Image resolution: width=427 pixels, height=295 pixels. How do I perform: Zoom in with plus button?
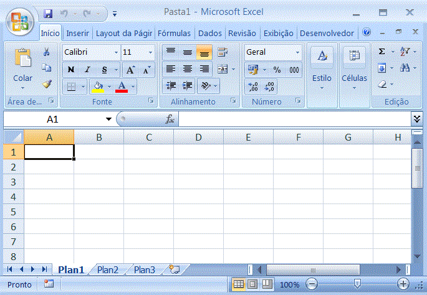[403, 284]
